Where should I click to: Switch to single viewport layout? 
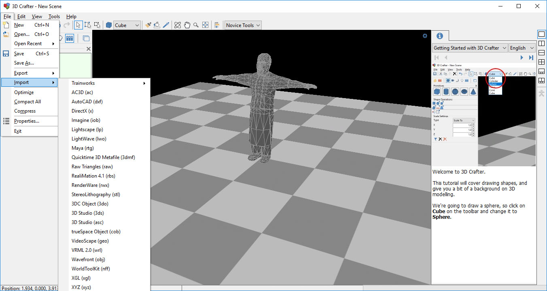(x=541, y=34)
